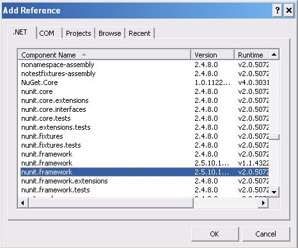Select nunit.fixtures.tests row
This screenshot has width=298, height=248.
click(x=145, y=145)
